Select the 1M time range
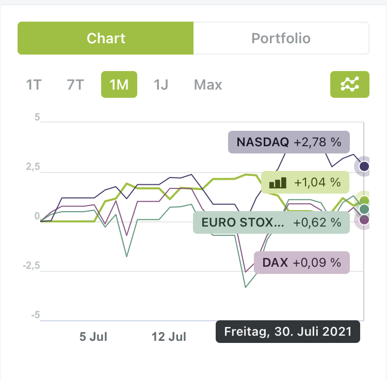The image size is (387, 380). click(x=119, y=84)
